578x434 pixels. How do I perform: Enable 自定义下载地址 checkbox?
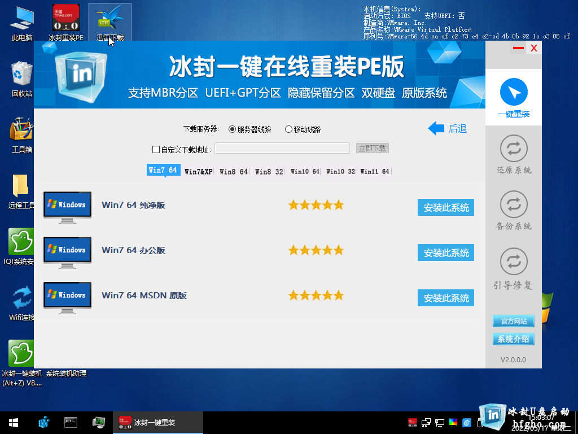coord(156,149)
